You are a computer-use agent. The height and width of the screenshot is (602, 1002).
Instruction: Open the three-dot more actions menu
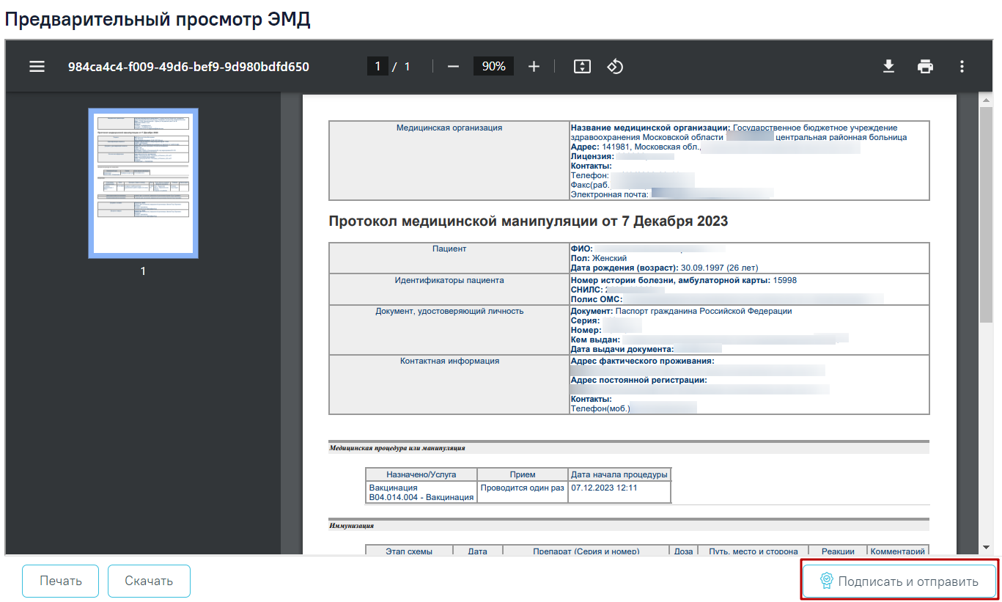click(962, 67)
